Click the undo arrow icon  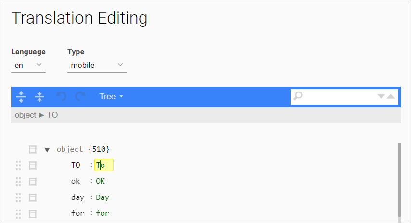tap(62, 96)
